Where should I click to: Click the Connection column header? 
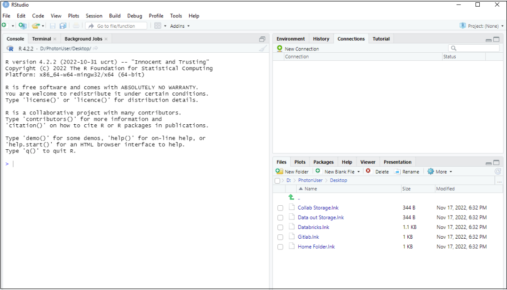click(363, 56)
